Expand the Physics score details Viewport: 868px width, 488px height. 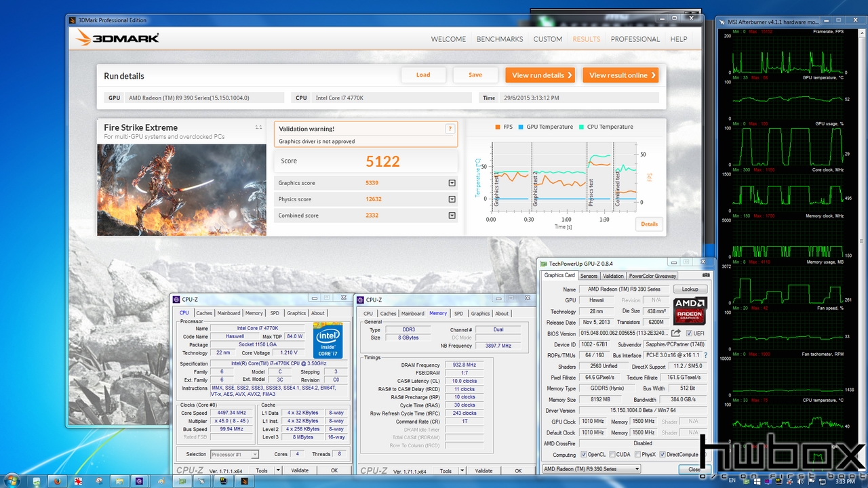(452, 199)
